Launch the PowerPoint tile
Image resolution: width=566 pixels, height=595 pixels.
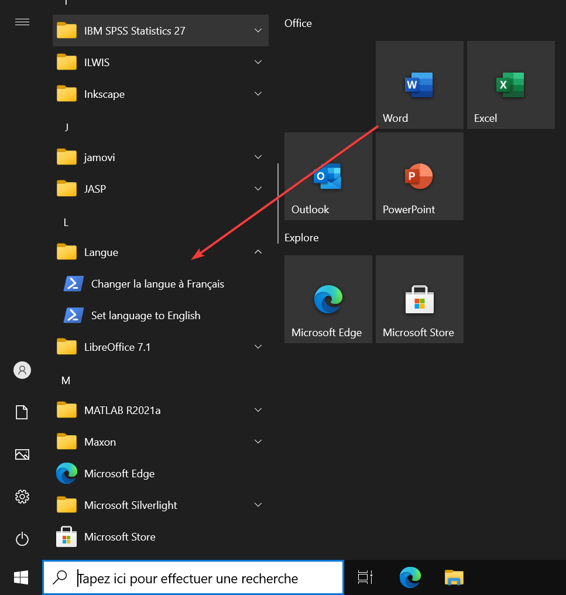point(419,176)
